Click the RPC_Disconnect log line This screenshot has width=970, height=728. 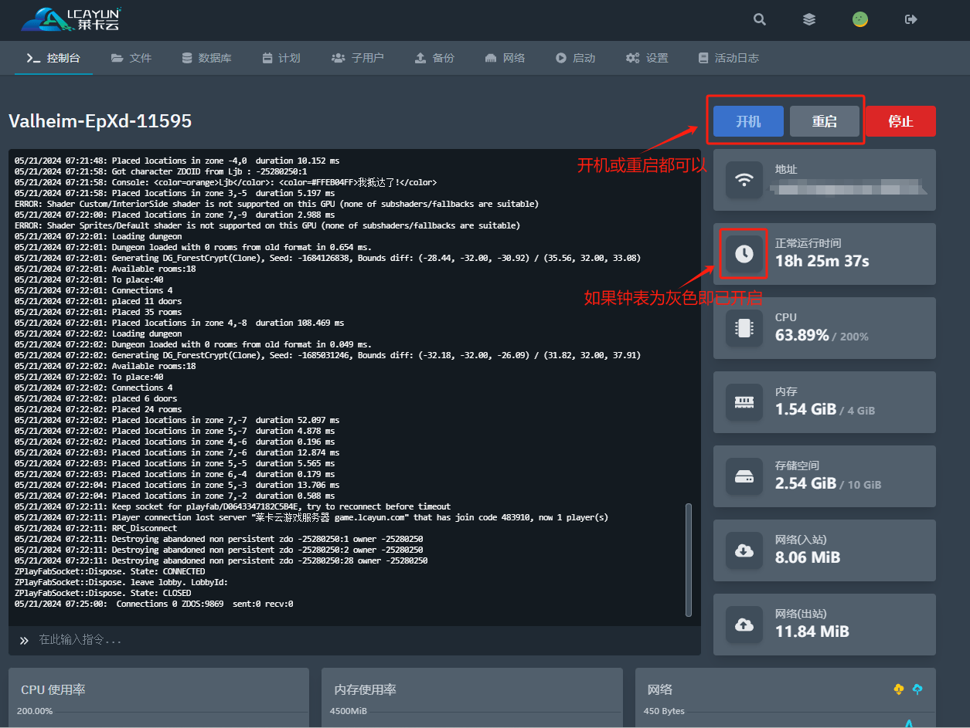(96, 528)
